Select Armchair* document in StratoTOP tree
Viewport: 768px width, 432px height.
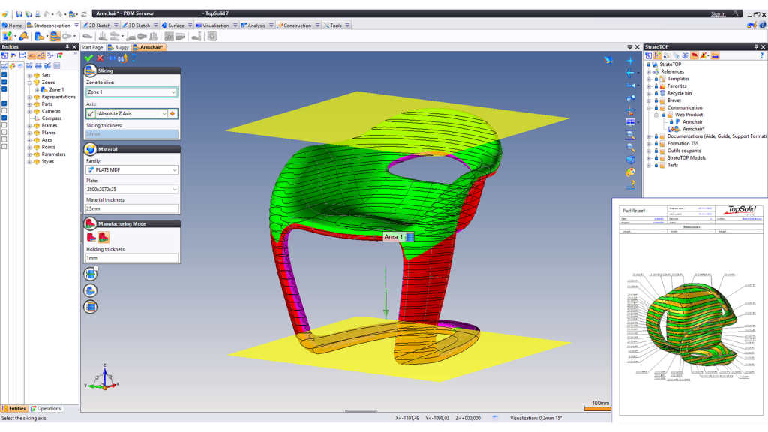click(x=693, y=129)
